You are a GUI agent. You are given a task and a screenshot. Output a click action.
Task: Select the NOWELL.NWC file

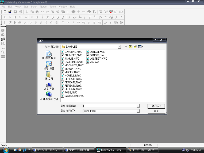pos(71,75)
